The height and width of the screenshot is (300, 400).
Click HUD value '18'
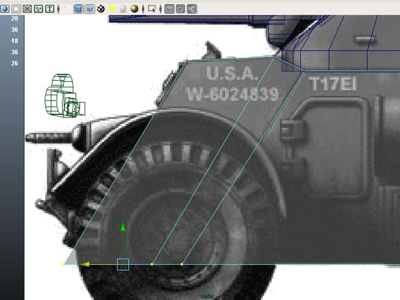(15, 41)
